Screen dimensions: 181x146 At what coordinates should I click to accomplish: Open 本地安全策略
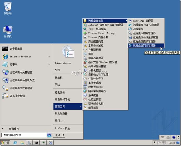[x=105, y=46]
